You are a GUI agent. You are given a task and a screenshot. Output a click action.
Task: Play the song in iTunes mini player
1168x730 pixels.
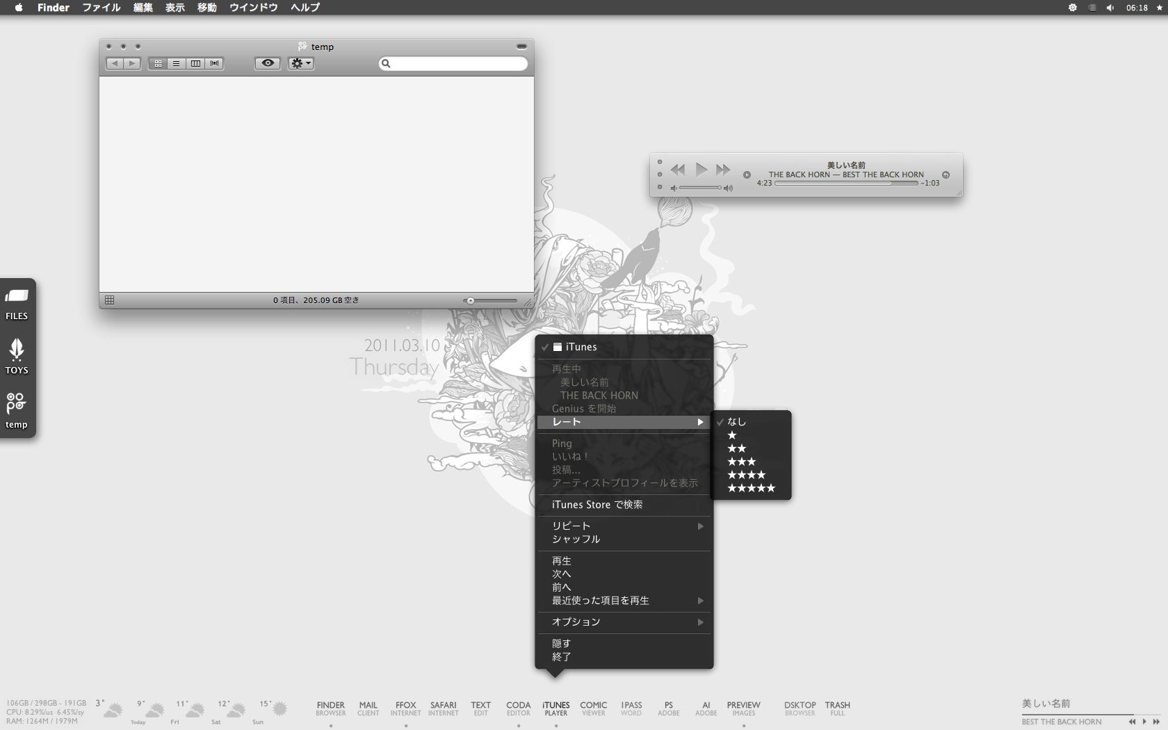(701, 169)
